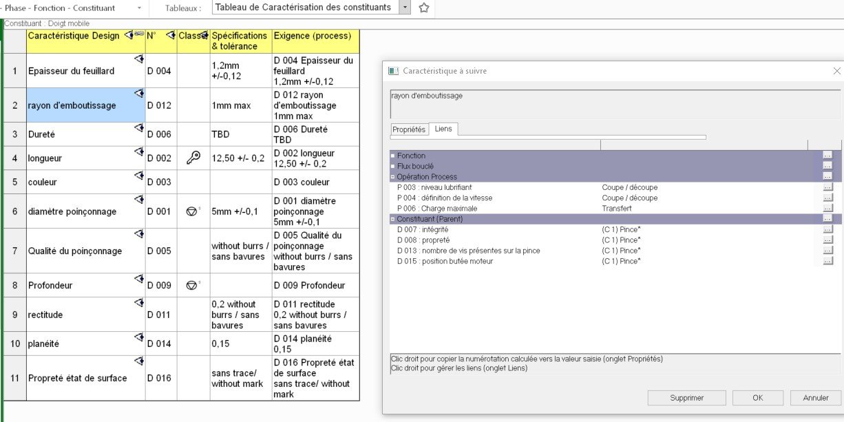
Task: Select the highlighted rayon d'emboutissage cell
Action: tap(85, 105)
